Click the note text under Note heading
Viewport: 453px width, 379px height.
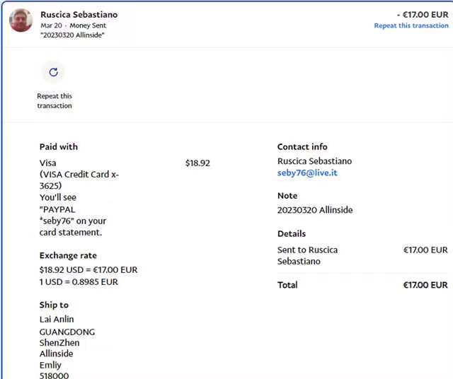(x=314, y=210)
